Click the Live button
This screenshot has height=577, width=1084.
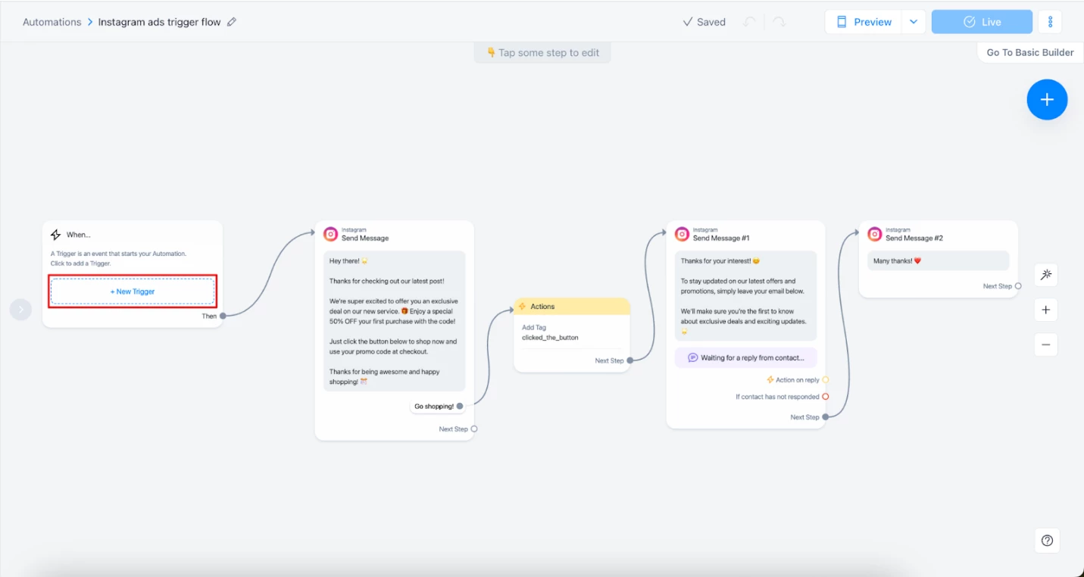point(982,22)
